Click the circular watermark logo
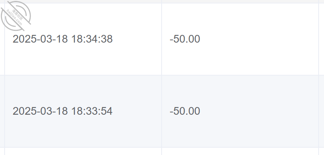Image resolution: width=324 pixels, height=155 pixels. coord(16,16)
